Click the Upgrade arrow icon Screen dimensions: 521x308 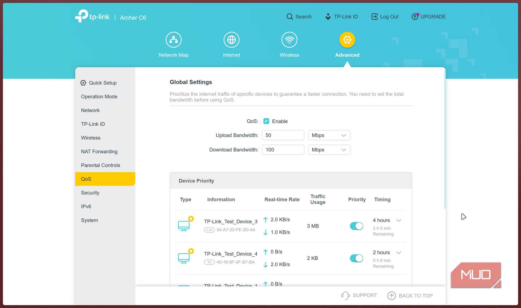tap(415, 16)
